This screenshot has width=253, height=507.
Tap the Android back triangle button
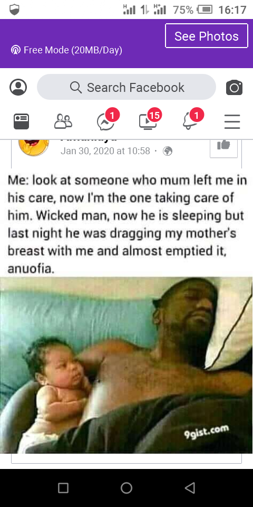pyautogui.click(x=190, y=487)
